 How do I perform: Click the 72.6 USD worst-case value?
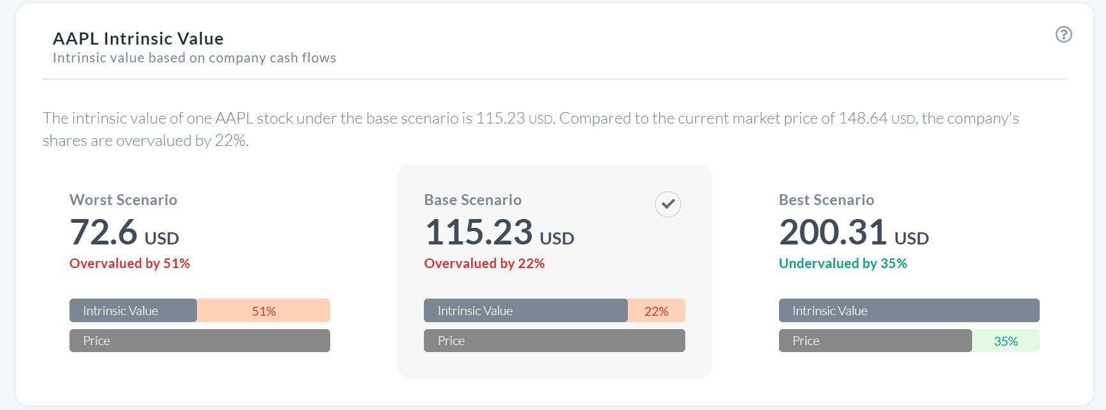tap(124, 232)
